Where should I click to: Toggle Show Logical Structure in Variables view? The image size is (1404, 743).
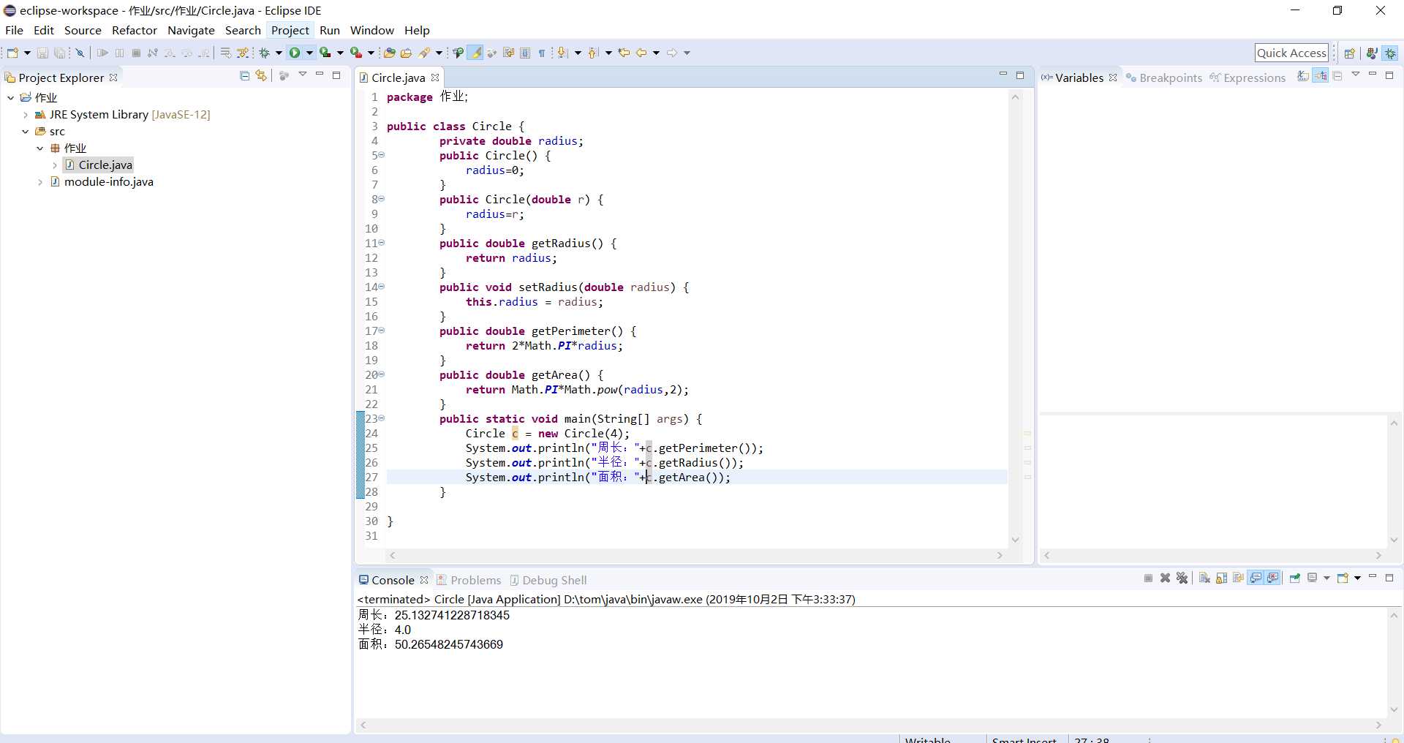pyautogui.click(x=1321, y=76)
